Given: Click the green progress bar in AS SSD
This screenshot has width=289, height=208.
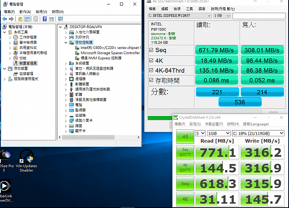Looking at the screenshot, I should [160, 118].
